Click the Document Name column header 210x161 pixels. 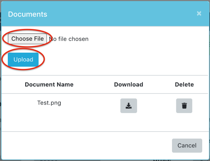tap(49, 84)
